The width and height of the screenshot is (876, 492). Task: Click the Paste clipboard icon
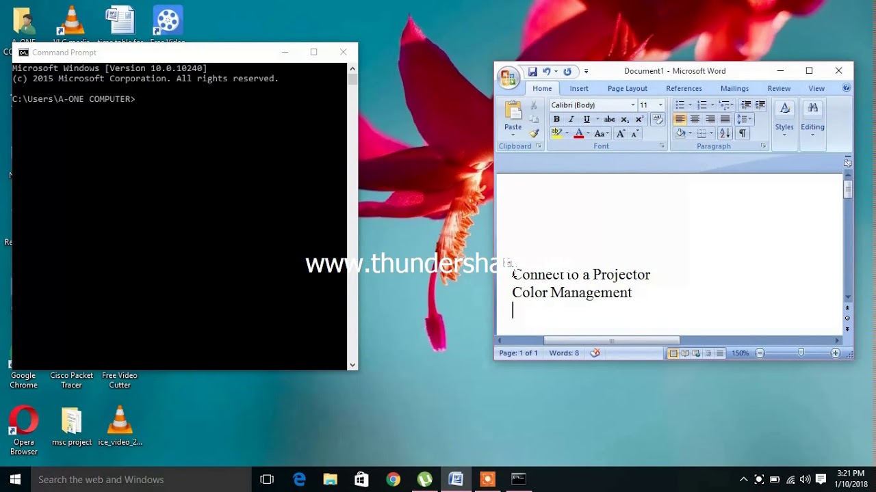point(513,110)
